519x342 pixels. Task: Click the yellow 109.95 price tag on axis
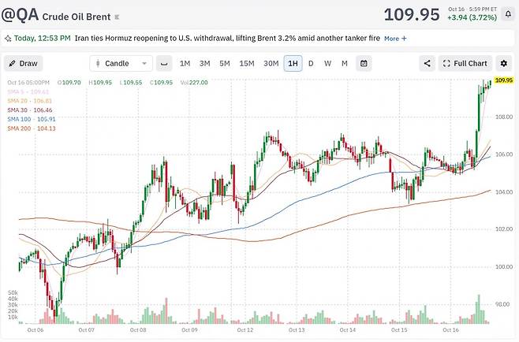click(503, 80)
